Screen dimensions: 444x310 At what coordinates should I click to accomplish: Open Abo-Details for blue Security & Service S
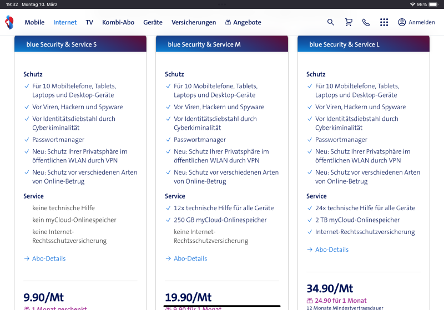click(48, 258)
